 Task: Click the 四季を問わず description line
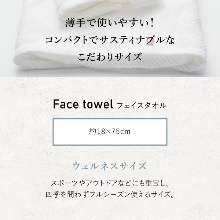110,194
